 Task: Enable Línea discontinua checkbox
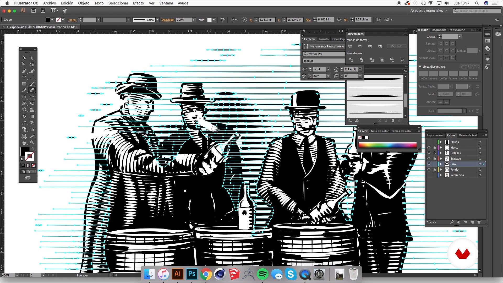pos(420,67)
